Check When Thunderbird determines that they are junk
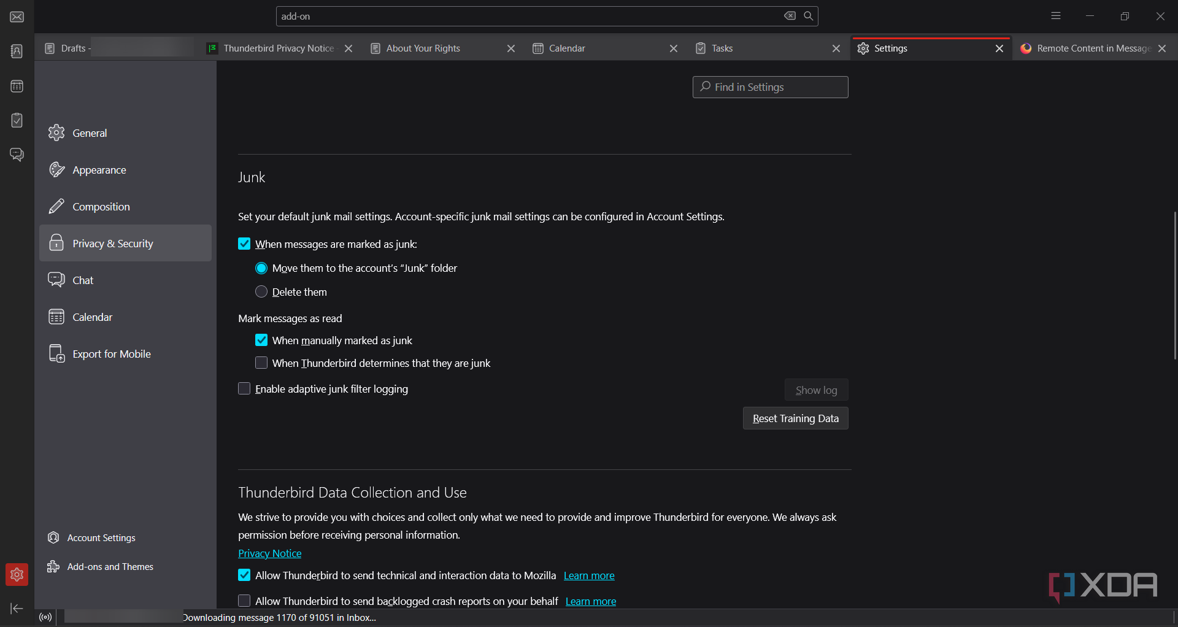The height and width of the screenshot is (627, 1178). point(261,363)
